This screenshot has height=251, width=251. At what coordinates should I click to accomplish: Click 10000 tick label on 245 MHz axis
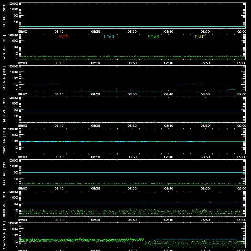pyautogui.click(x=13, y=4)
